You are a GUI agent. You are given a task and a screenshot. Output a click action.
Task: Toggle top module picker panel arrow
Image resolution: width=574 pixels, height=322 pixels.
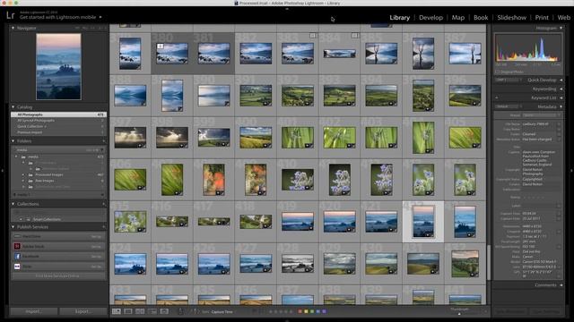coord(287,8)
